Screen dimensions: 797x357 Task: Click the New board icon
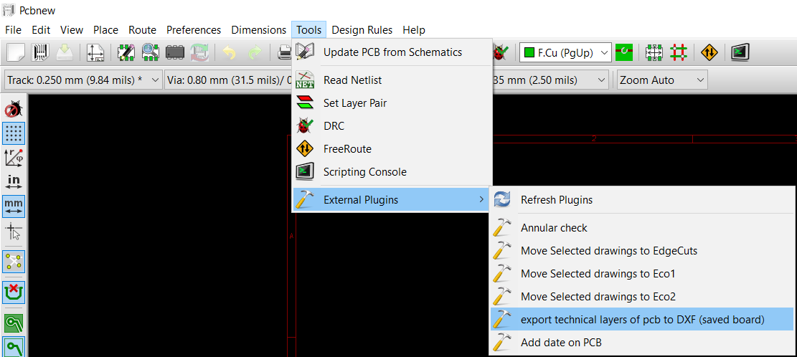[16, 52]
